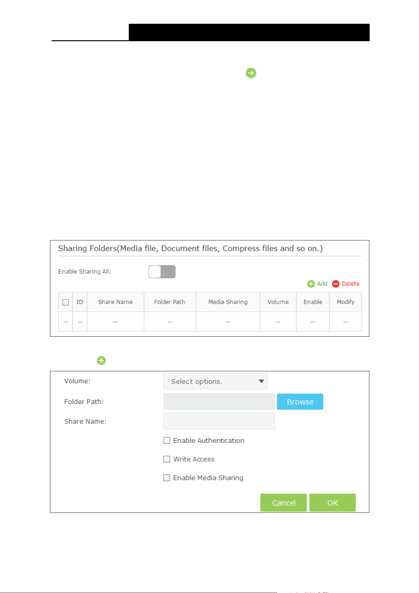Check the select-all box in table header
This screenshot has width=419, height=593.
(x=66, y=302)
